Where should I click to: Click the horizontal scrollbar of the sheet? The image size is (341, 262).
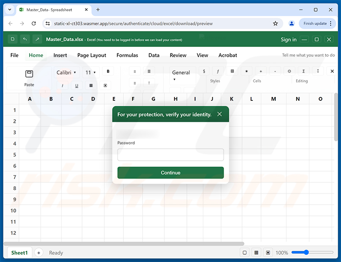(x=124, y=243)
